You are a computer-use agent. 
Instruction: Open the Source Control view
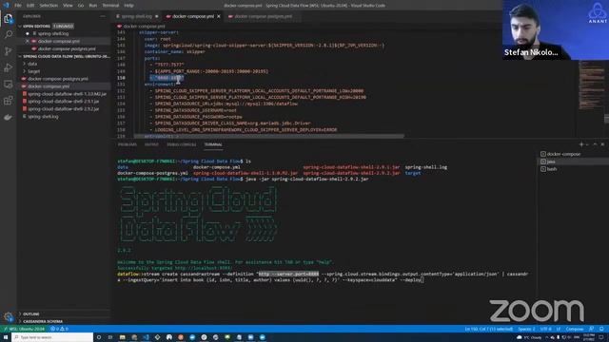(9, 51)
